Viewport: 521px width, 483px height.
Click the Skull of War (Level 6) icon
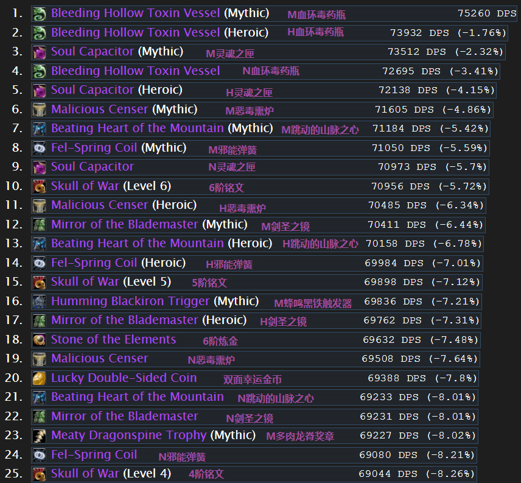point(39,187)
